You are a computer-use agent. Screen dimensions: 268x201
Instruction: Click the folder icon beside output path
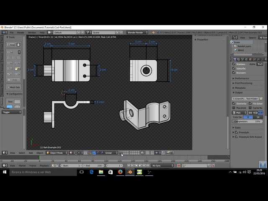coord(261,99)
